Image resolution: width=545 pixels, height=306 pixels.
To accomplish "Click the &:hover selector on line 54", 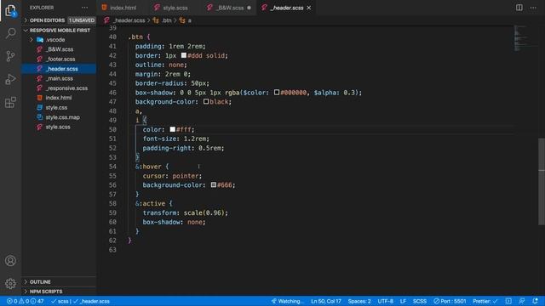I will (x=148, y=167).
